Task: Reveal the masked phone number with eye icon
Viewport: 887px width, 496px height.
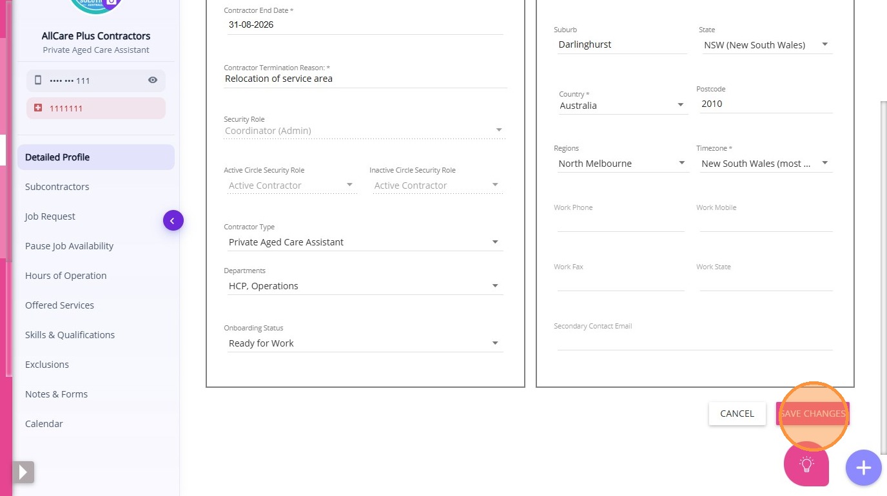Action: [x=153, y=81]
